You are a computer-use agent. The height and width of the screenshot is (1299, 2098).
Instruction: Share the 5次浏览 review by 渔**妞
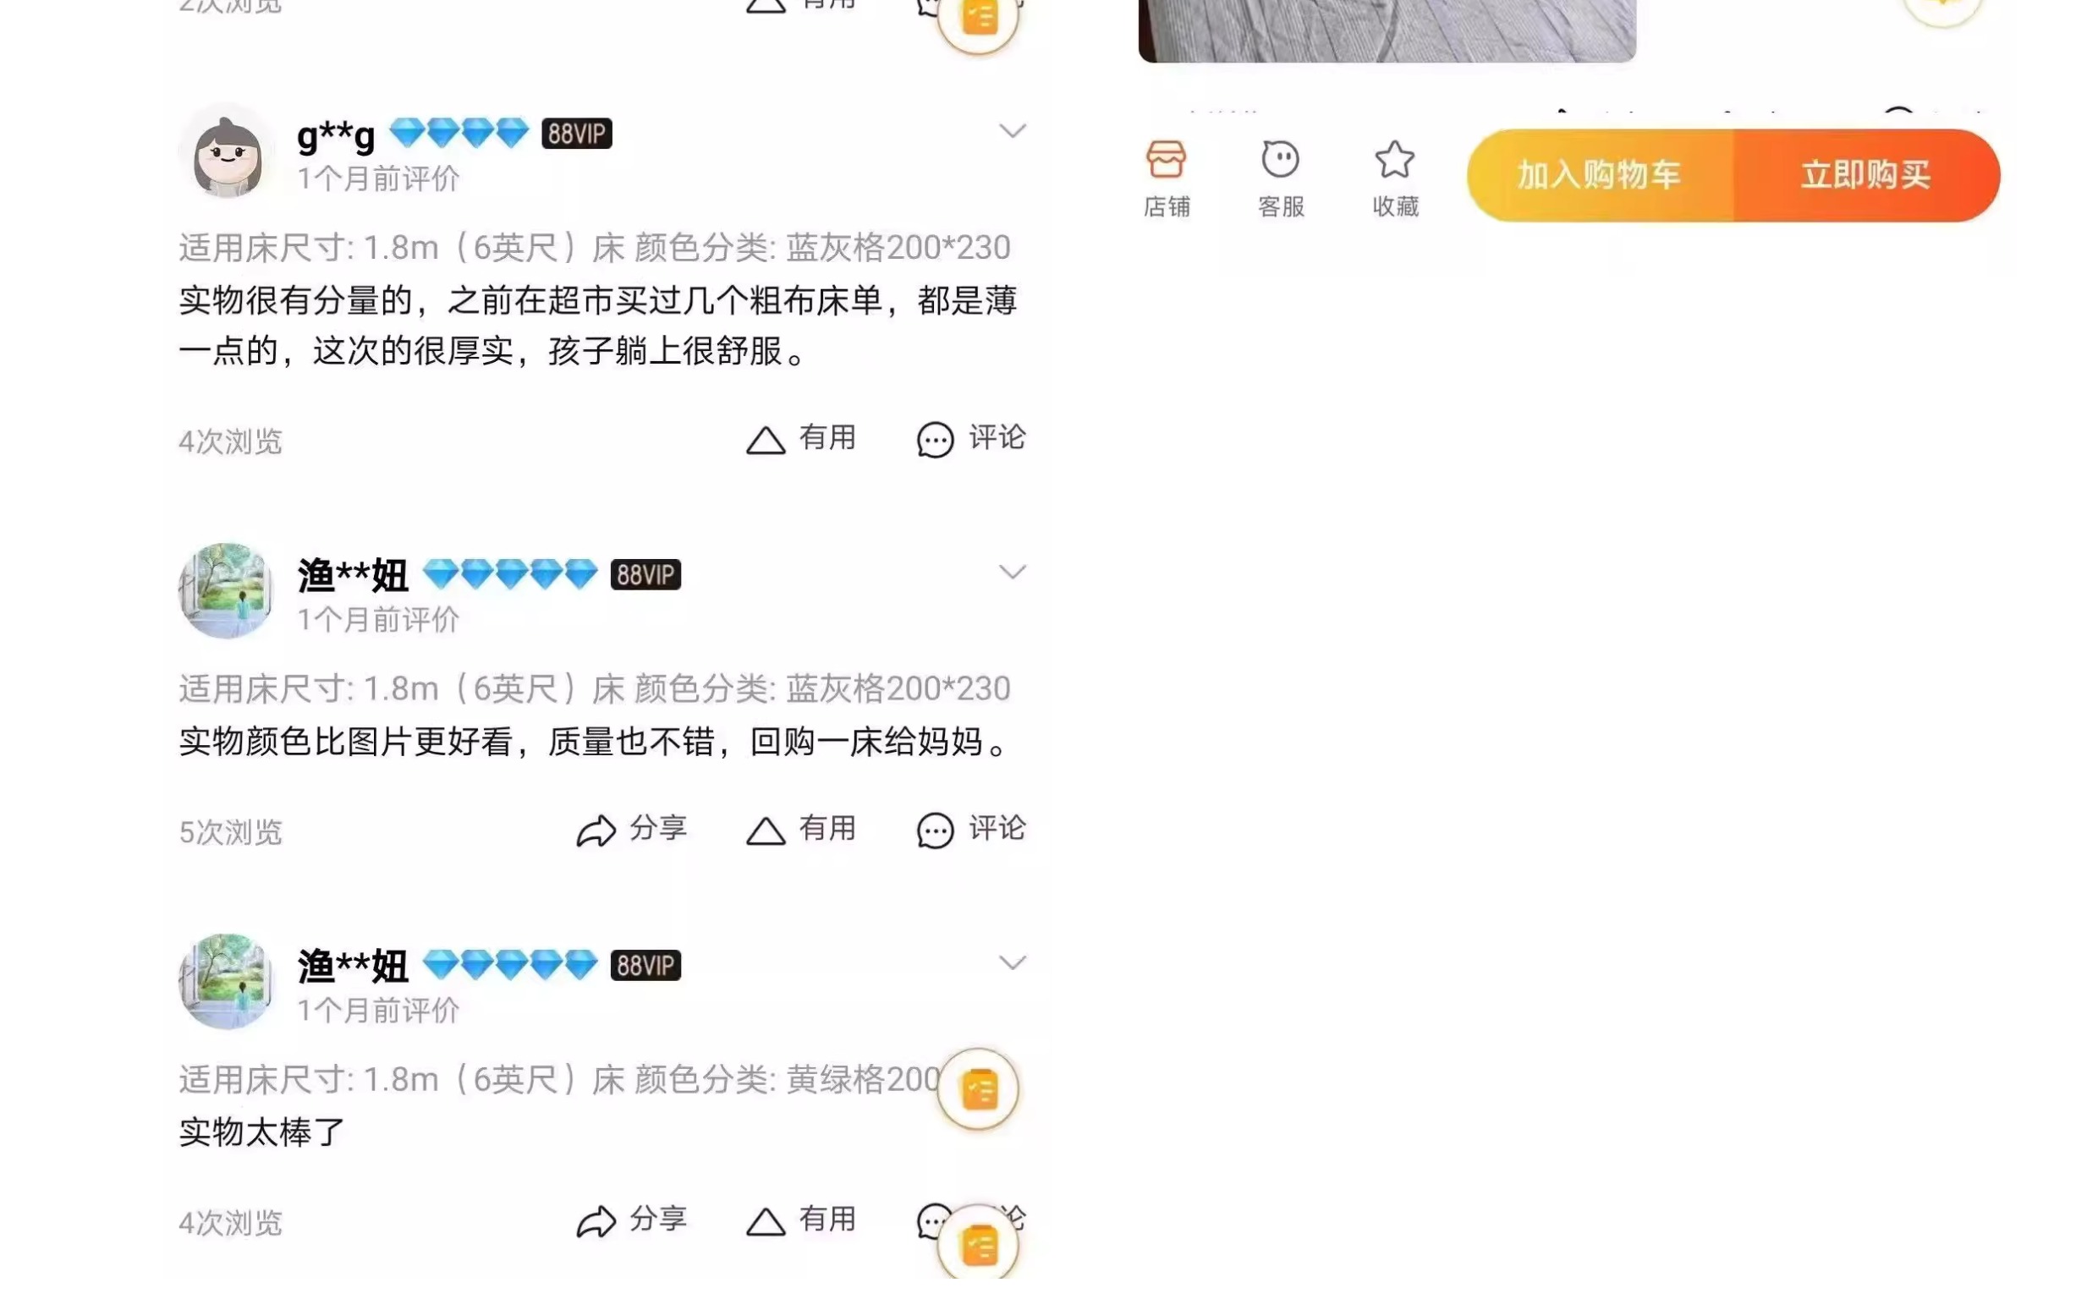[x=631, y=830]
